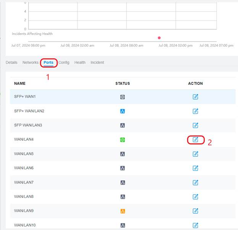Open edit action for SFP WAN/LAN3
The height and width of the screenshot is (230, 238).
tap(195, 125)
